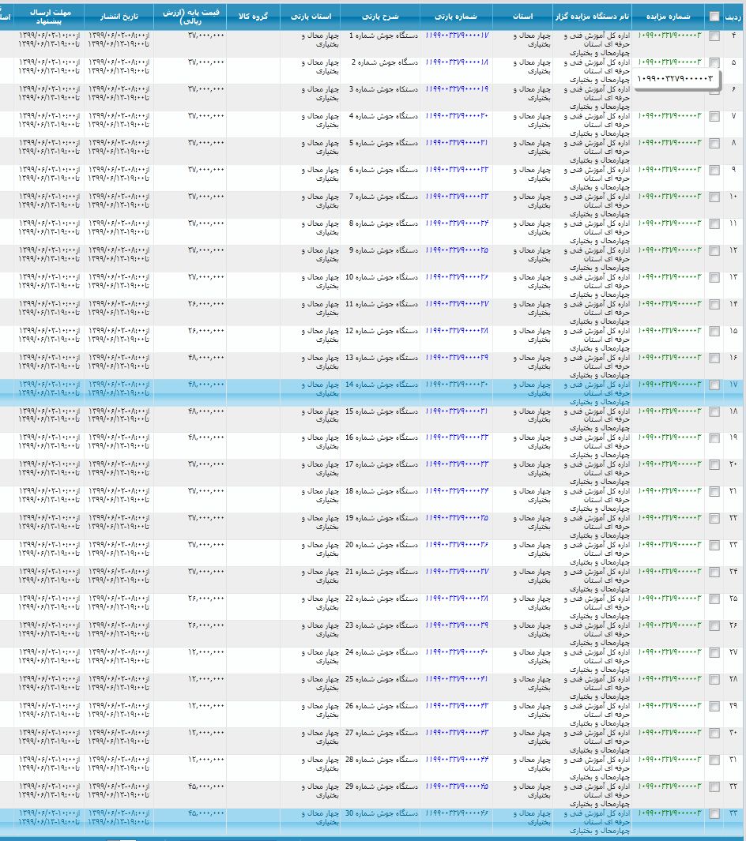Select checkbox of row ۱۰ (دستگاه جوش شماره 7)
This screenshot has height=841, width=746.
(x=714, y=197)
